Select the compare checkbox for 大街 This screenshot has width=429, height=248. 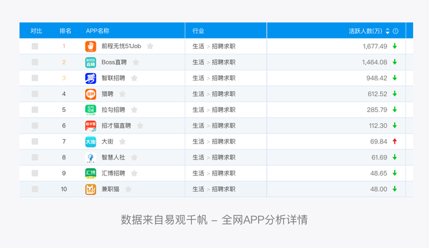coord(35,141)
